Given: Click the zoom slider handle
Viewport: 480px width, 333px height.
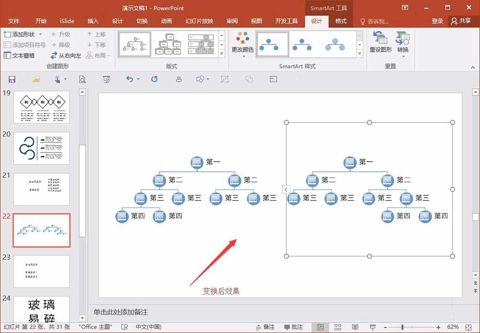Looking at the screenshot, I should pos(402,327).
